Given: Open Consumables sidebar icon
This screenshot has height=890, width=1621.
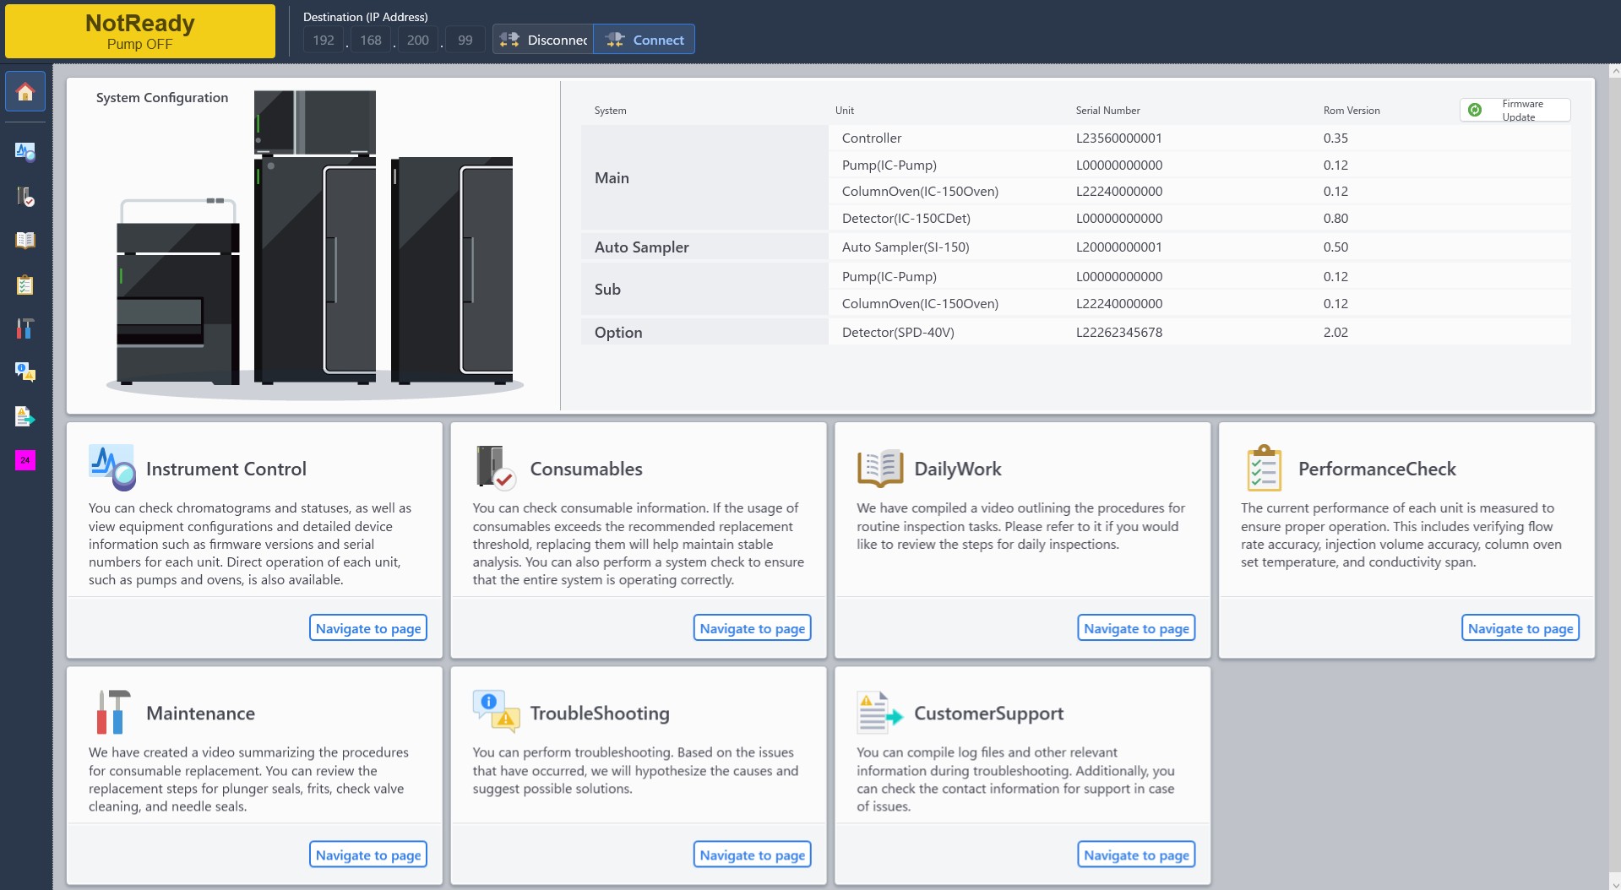Looking at the screenshot, I should [x=25, y=197].
